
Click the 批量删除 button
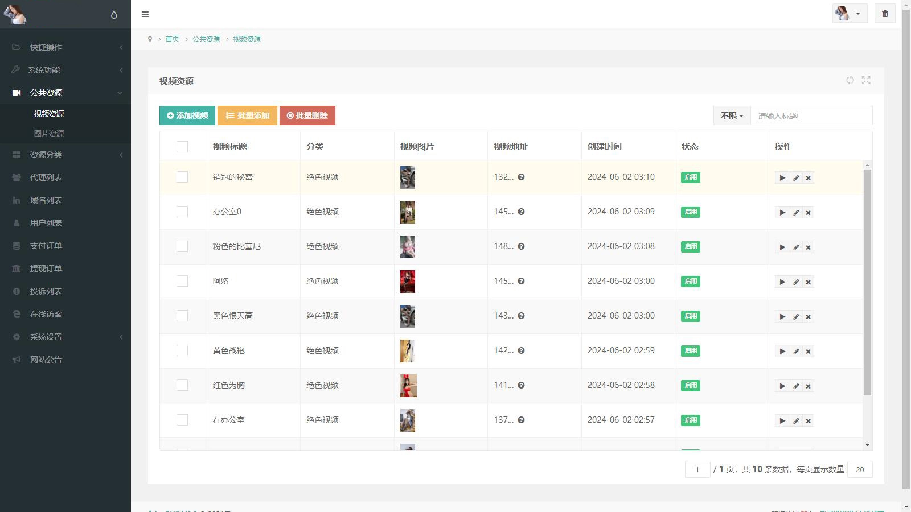click(307, 115)
